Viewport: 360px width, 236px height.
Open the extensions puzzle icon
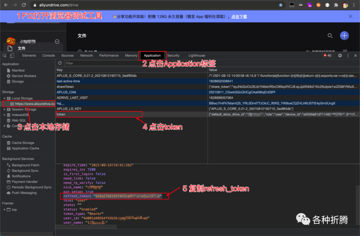336,5
